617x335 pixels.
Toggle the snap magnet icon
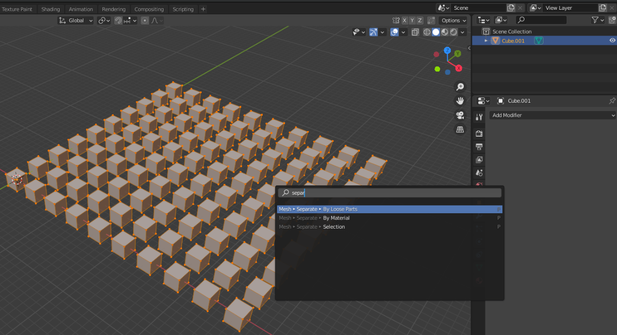(x=118, y=21)
